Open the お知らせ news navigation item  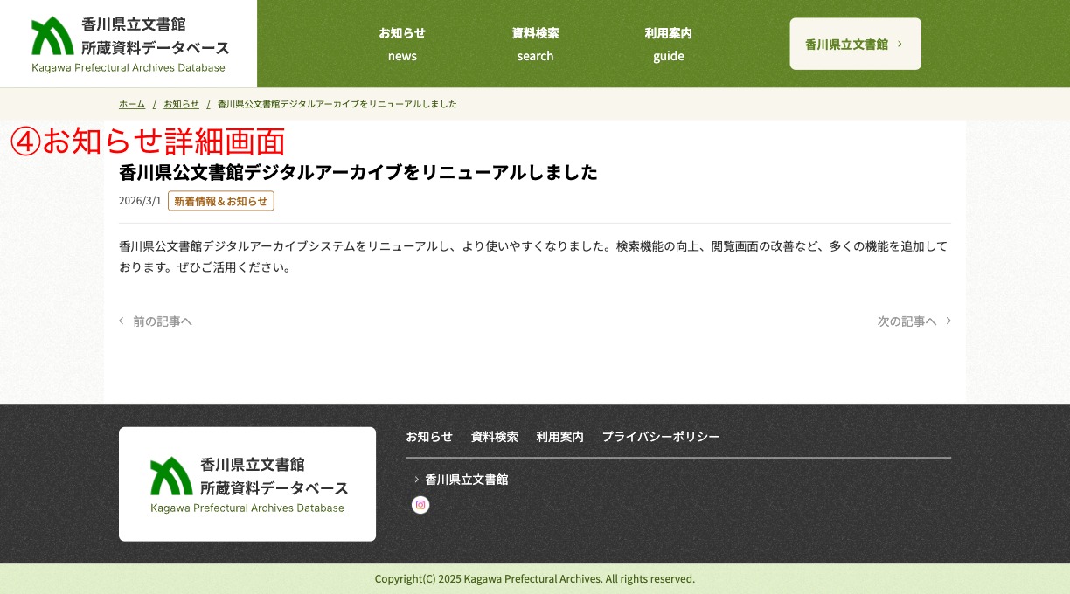pos(402,44)
